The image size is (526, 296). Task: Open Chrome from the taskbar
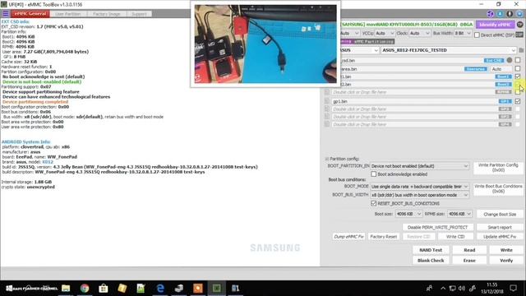(x=85, y=288)
